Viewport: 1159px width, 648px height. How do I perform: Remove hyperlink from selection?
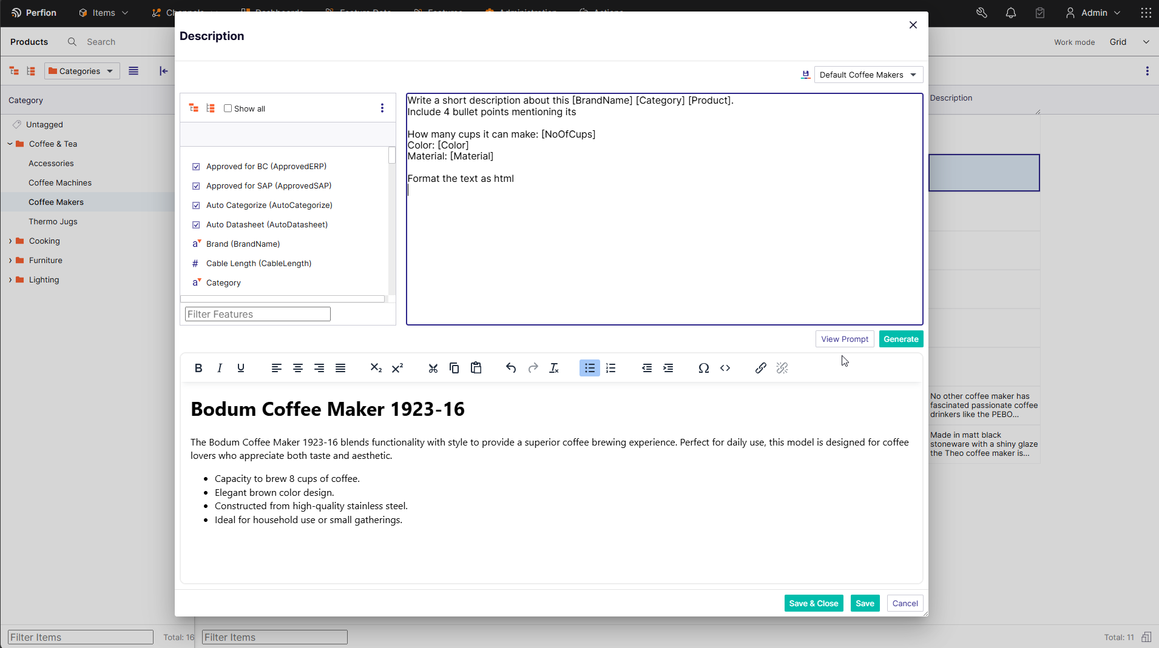click(x=782, y=368)
